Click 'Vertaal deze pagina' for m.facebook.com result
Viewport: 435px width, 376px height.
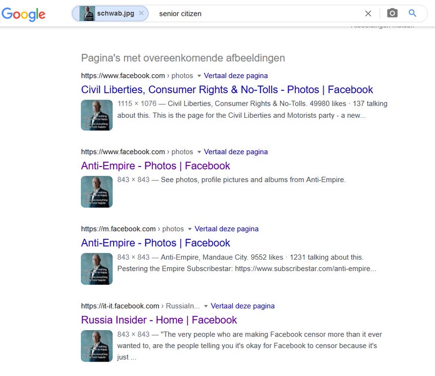point(226,229)
